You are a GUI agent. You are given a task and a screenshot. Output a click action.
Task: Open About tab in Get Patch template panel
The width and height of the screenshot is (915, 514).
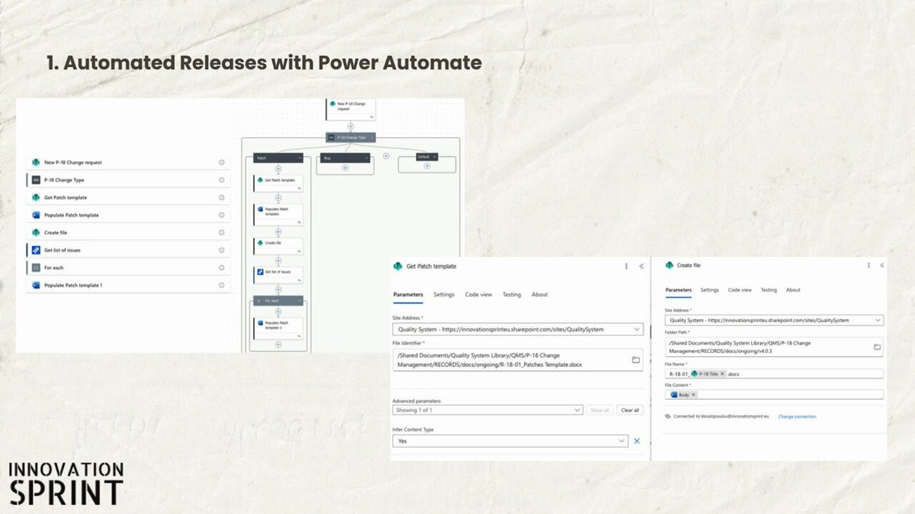(x=539, y=295)
